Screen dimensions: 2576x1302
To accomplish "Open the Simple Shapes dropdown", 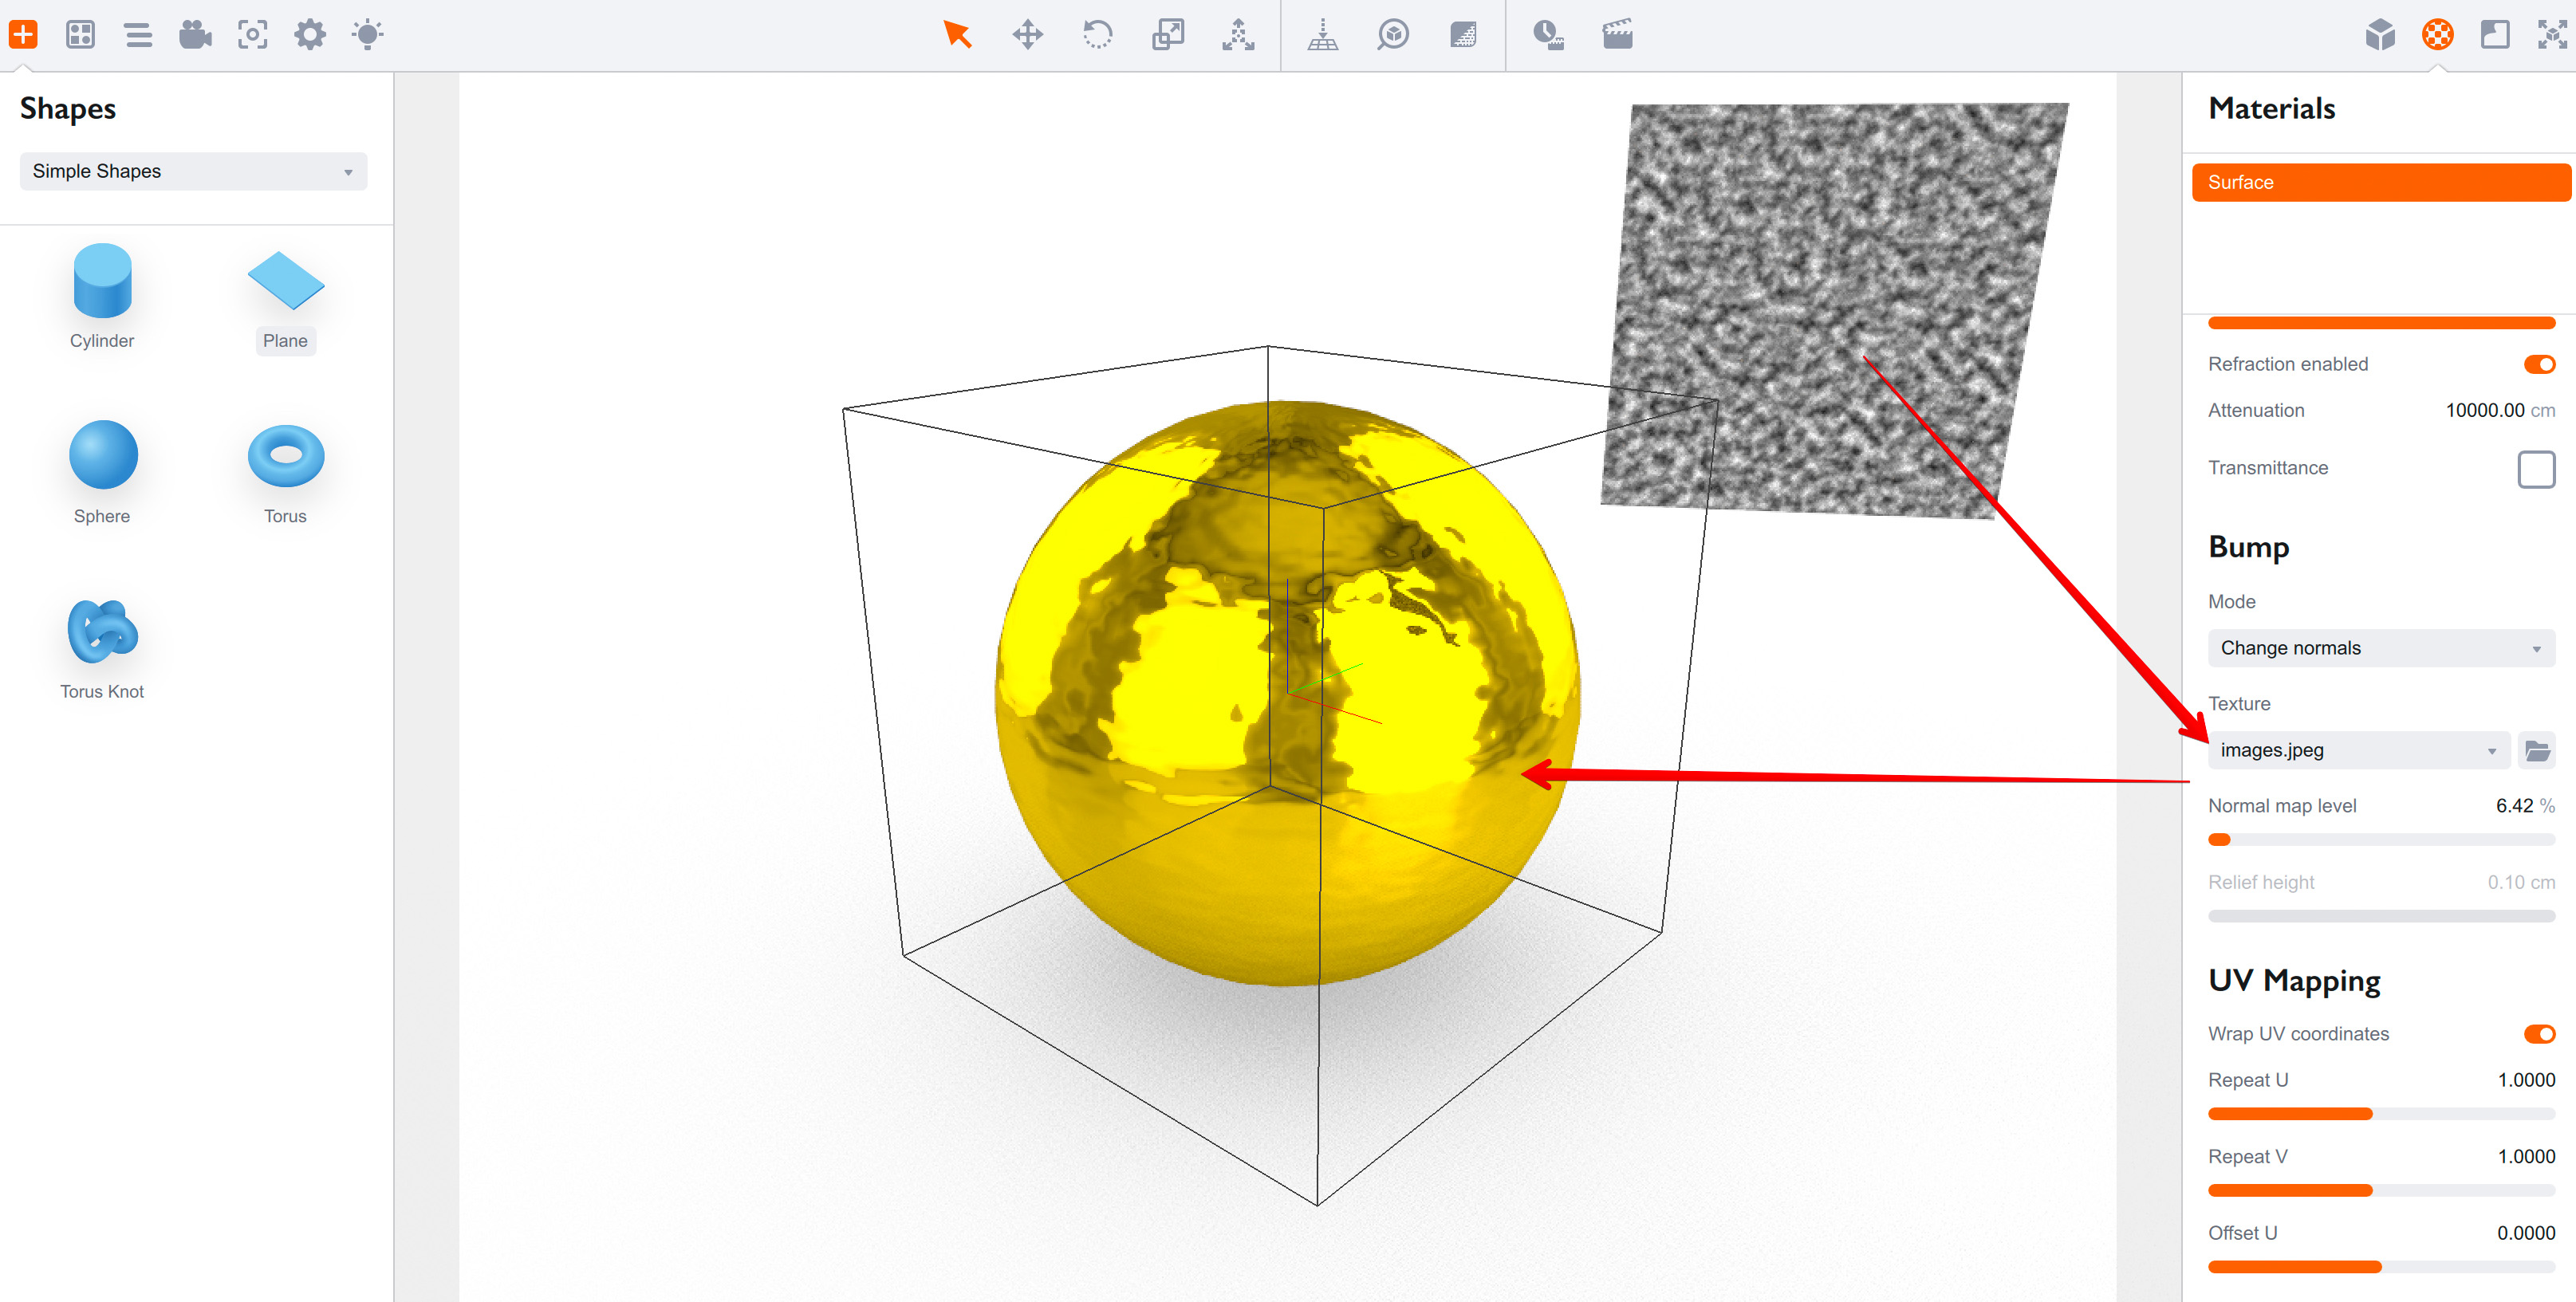I will point(193,171).
